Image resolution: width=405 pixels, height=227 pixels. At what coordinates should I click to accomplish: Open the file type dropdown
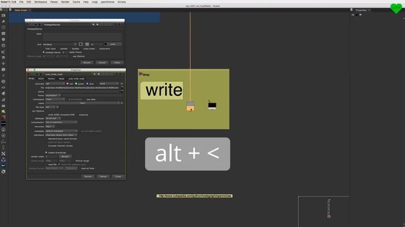pos(51,107)
